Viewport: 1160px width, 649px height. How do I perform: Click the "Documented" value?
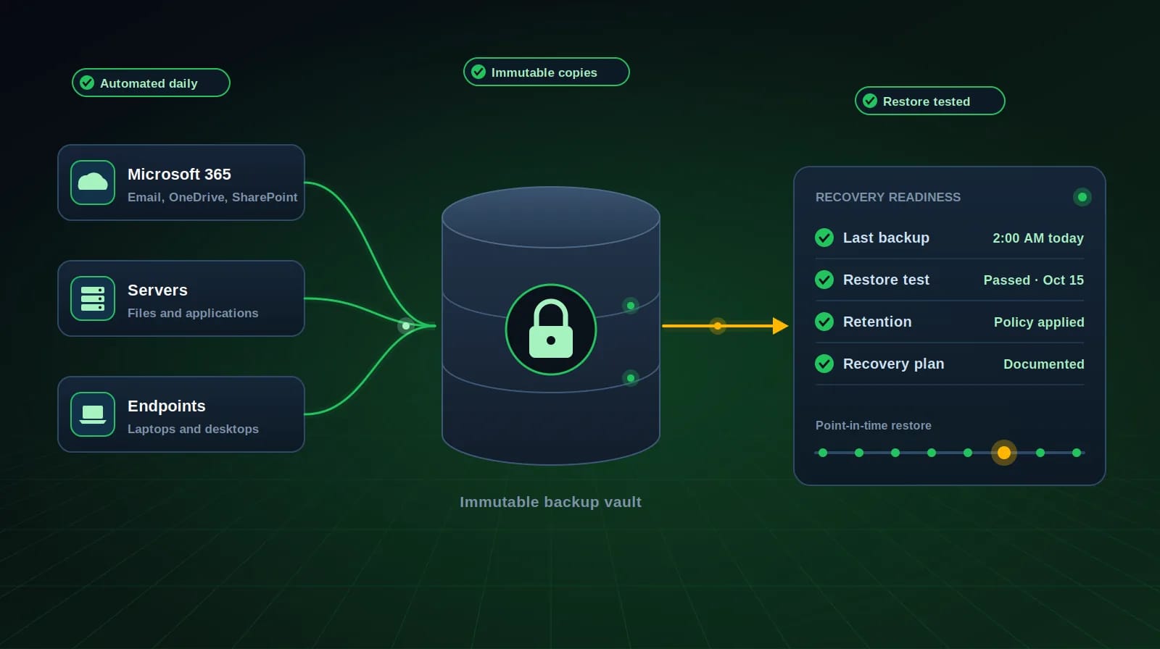1044,364
